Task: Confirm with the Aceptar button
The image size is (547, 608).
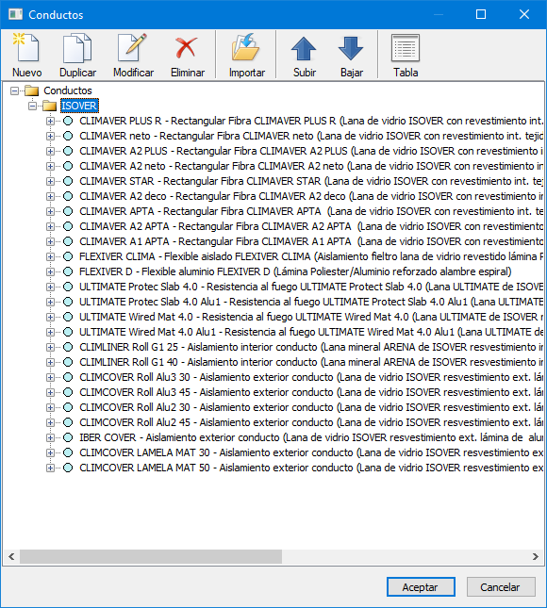Action: tap(421, 587)
